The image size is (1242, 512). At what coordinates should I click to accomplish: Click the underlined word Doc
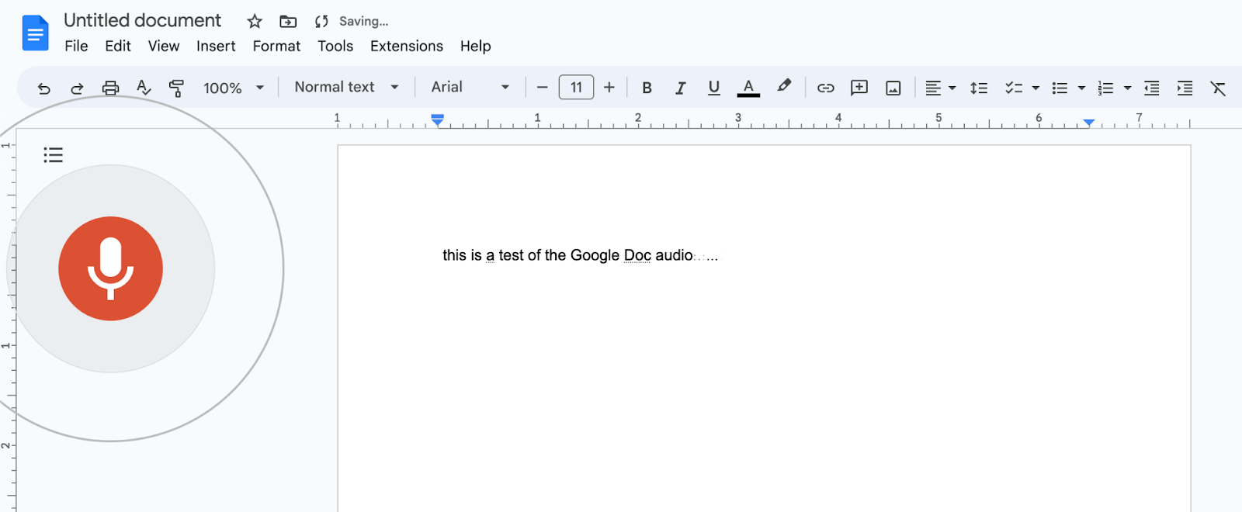point(637,255)
